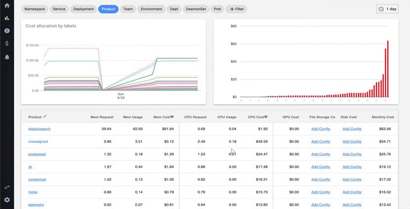Viewport: 410px width, 209px height.
Task: Open the zk product link
Action: [x=30, y=167]
